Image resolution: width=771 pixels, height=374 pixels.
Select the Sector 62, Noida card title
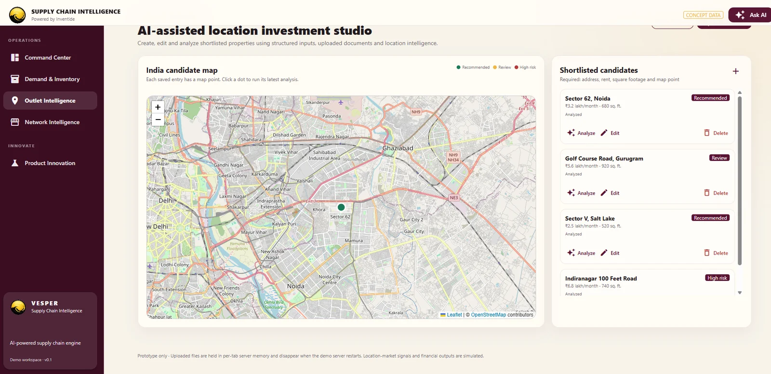[x=587, y=98]
